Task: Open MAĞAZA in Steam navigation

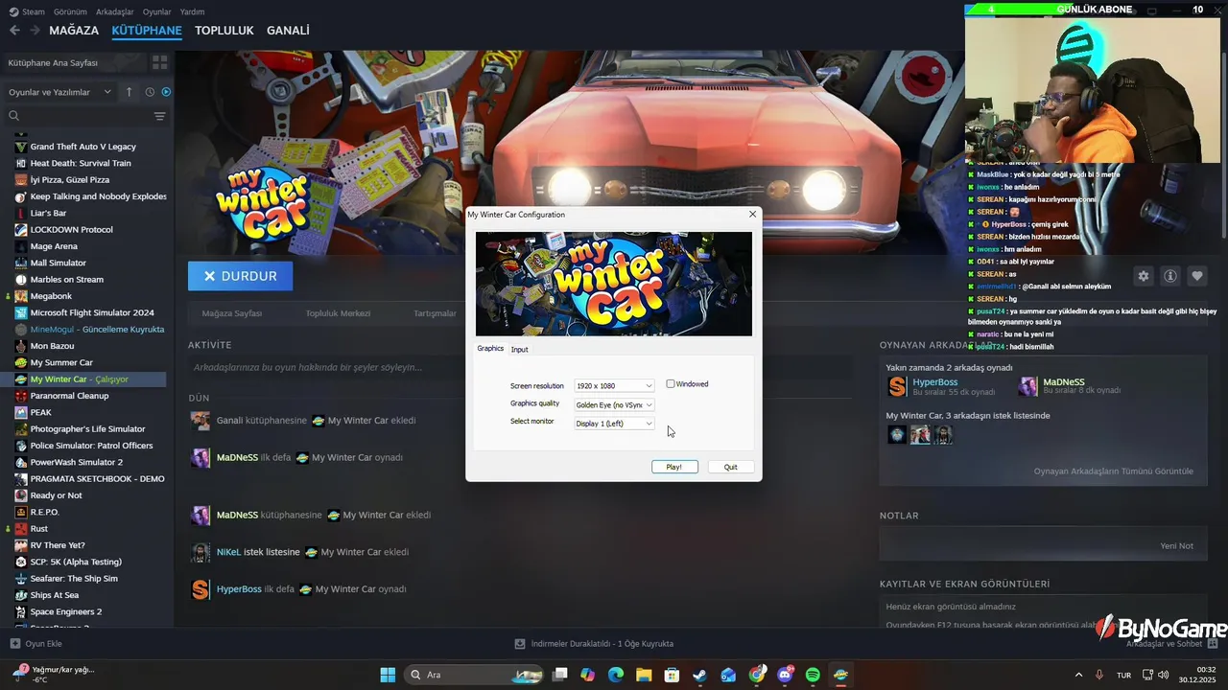Action: pos(74,31)
